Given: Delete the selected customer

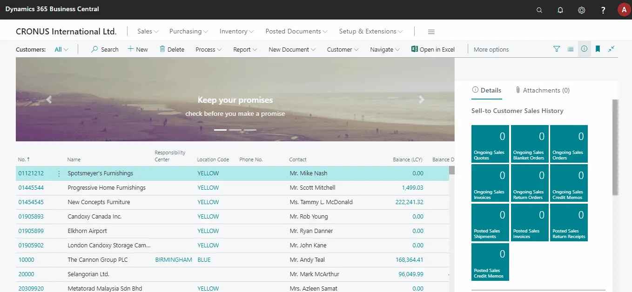Looking at the screenshot, I should (172, 49).
